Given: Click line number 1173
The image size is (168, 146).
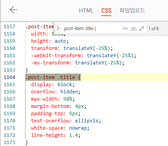Looking at the screenshot, I should 10,143.
